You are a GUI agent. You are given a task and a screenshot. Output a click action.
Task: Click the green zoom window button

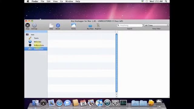(x=32, y=21)
